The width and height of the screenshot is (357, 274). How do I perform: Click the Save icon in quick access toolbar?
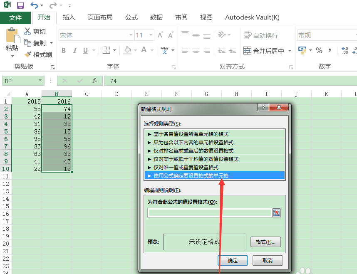[20, 5]
